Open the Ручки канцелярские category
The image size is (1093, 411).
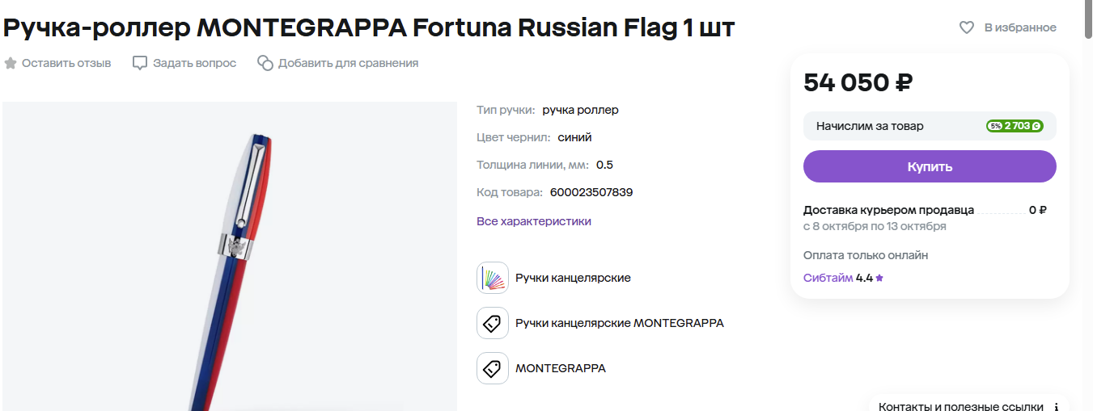[573, 278]
